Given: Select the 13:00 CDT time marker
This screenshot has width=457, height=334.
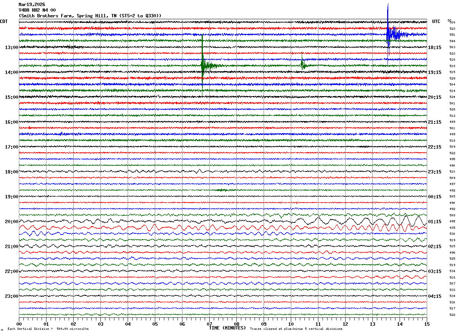Looking at the screenshot, I should [11, 47].
